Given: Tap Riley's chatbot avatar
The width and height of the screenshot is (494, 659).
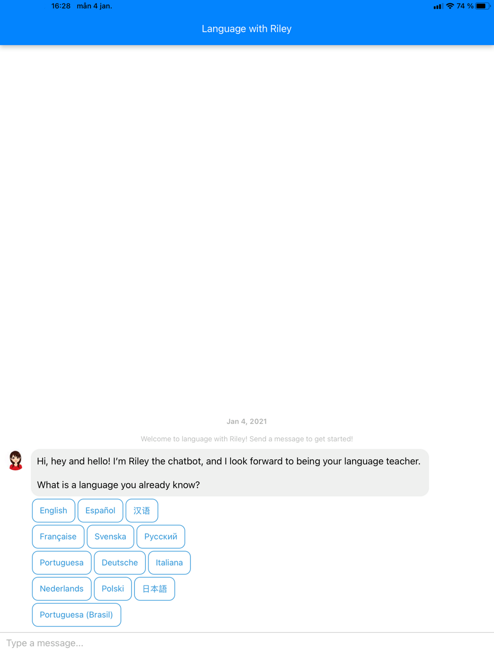Looking at the screenshot, I should (16, 460).
